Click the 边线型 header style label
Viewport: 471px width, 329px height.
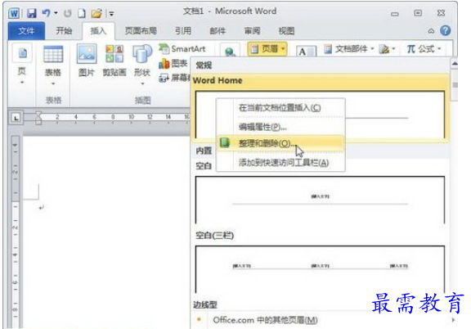205,304
